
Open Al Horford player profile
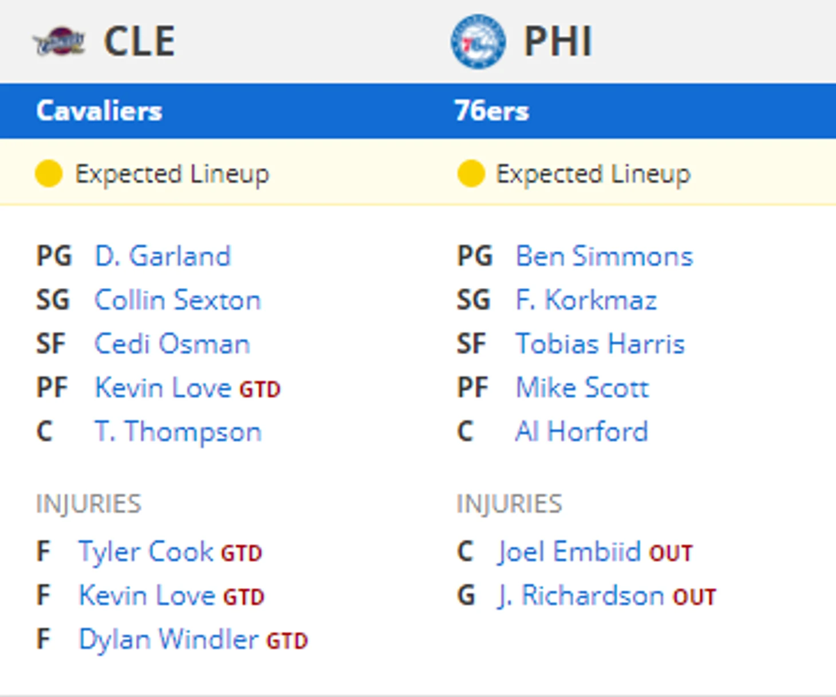click(581, 432)
